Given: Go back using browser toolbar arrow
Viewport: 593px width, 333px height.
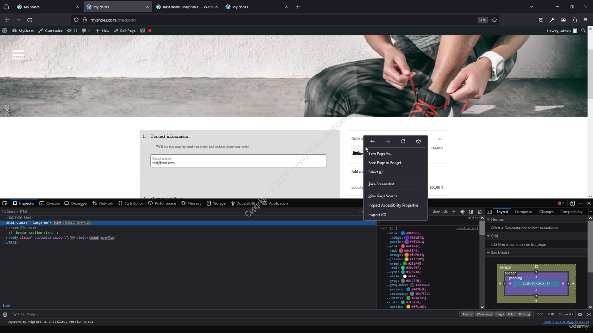Looking at the screenshot, I should click(x=7, y=20).
